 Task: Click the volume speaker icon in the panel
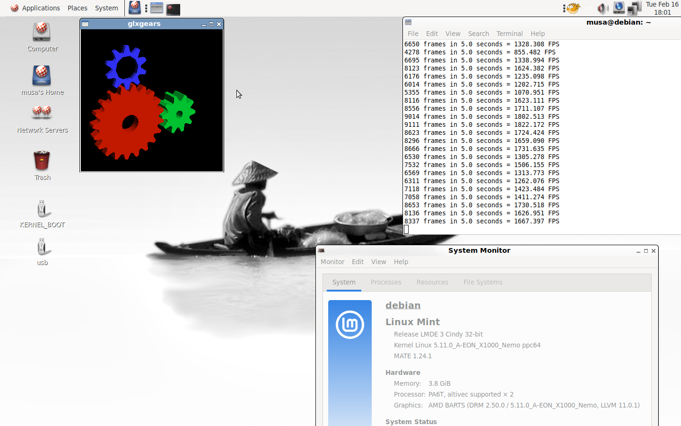(602, 9)
